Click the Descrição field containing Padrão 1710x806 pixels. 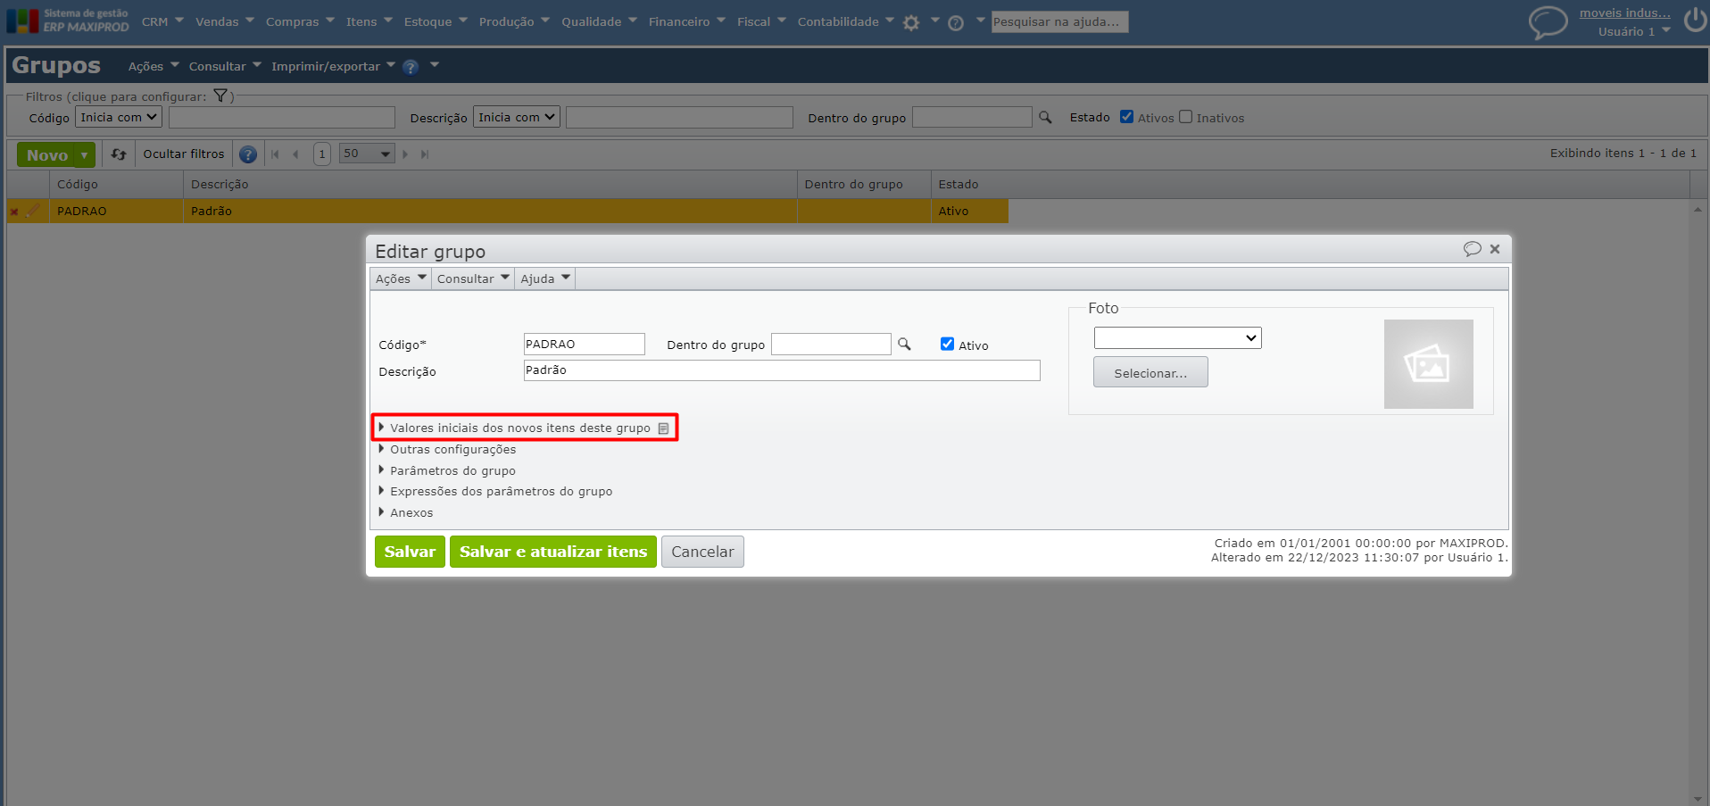(x=782, y=370)
